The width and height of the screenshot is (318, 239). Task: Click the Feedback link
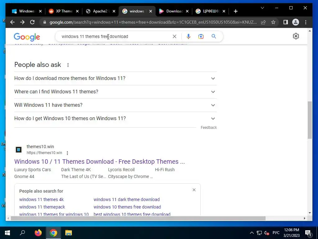point(209,127)
